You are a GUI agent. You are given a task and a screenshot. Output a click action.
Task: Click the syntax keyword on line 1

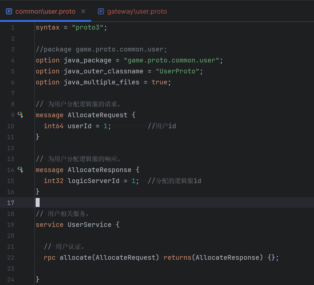pyautogui.click(x=48, y=27)
